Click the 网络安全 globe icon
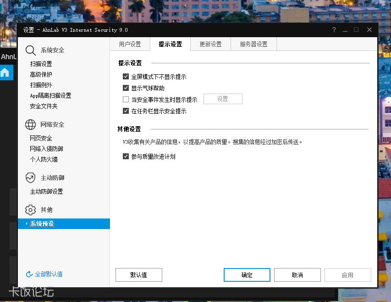 coord(29,124)
